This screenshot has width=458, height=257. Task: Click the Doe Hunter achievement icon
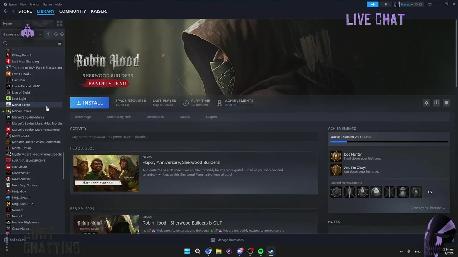(336, 156)
